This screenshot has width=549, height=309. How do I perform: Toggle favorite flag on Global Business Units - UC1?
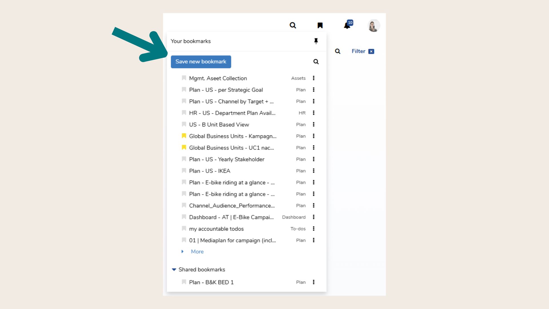[184, 148]
